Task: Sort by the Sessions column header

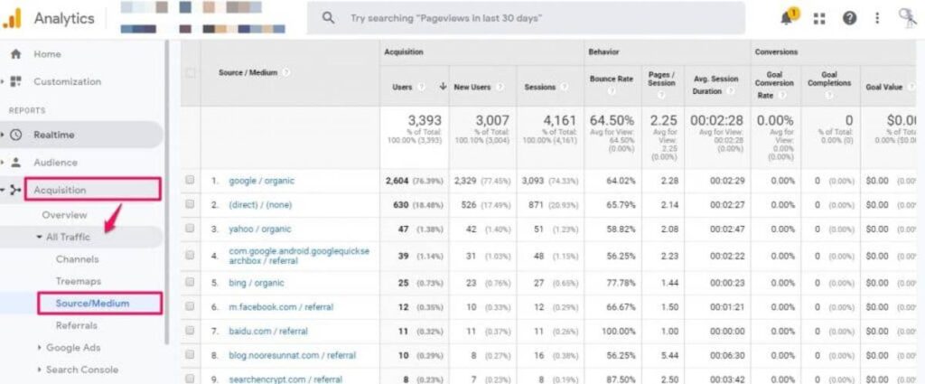Action: pos(540,88)
